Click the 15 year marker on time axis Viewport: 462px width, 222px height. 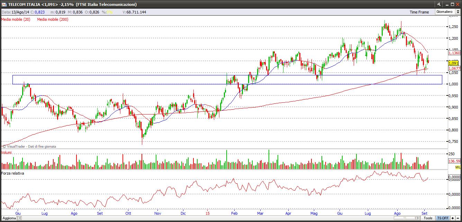(x=207, y=213)
